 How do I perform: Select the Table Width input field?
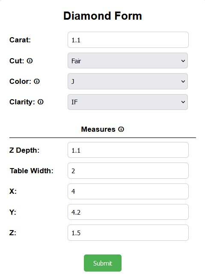[x=128, y=171]
